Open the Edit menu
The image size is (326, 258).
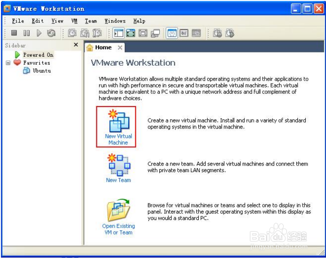coord(38,21)
